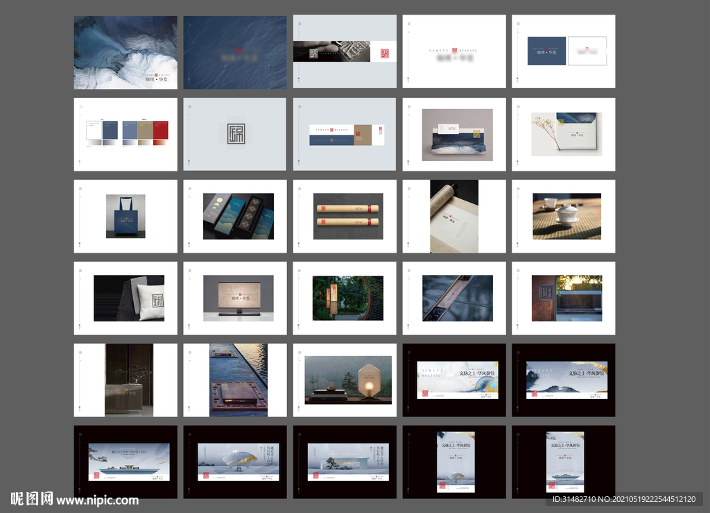The image size is (710, 513).
Task: Select the vertical poster with fan at bottom
Action: point(456,462)
